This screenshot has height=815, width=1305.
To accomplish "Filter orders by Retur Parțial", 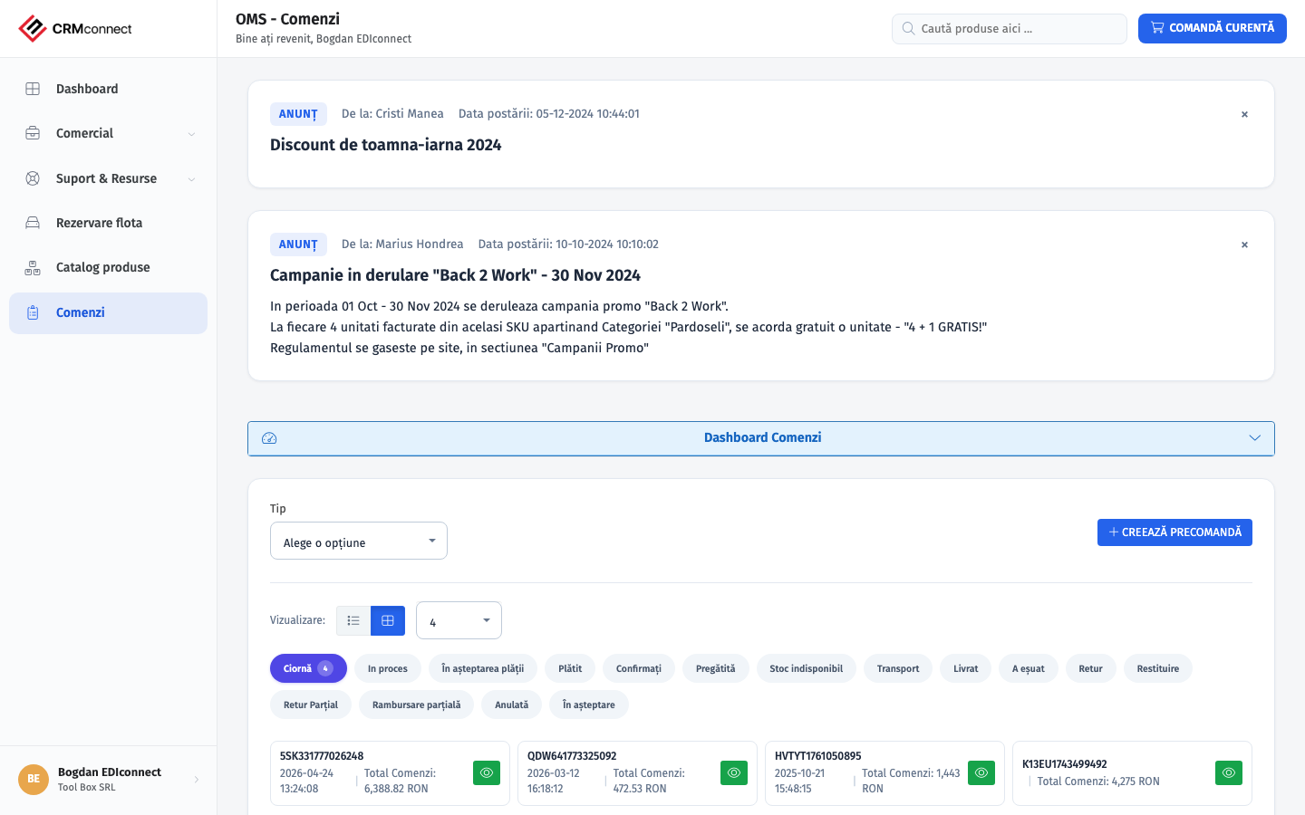I will pyautogui.click(x=311, y=705).
